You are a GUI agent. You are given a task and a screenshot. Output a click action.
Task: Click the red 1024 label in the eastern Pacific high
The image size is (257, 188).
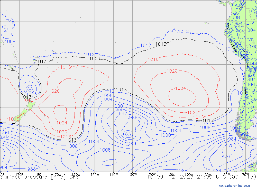click(x=180, y=88)
